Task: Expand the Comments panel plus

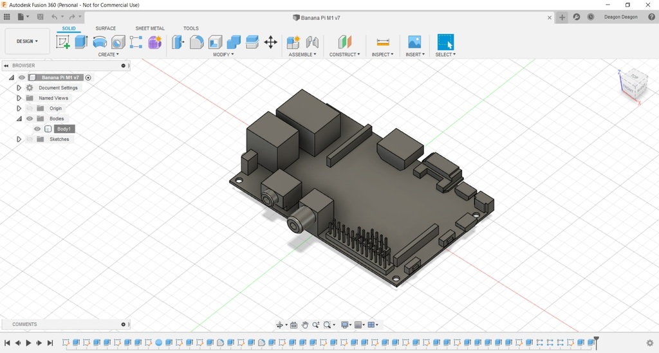Action: tap(123, 324)
